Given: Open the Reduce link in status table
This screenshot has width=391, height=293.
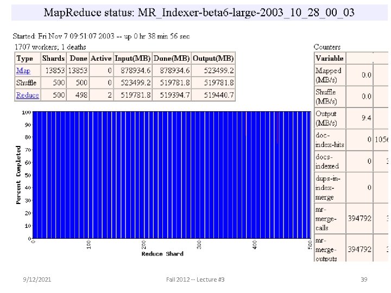Looking at the screenshot, I should [28, 95].
